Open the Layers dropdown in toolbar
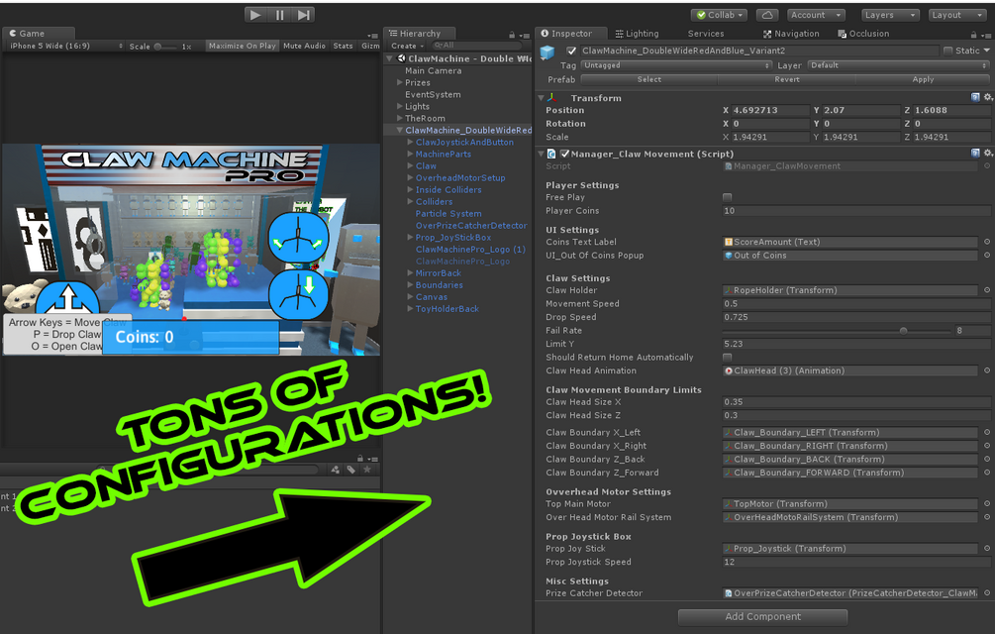 (x=890, y=15)
